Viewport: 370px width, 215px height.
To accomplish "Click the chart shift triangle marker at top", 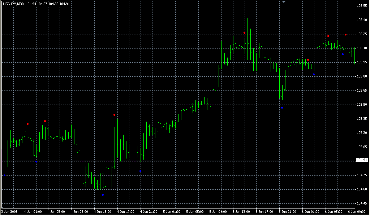I will (284, 2).
